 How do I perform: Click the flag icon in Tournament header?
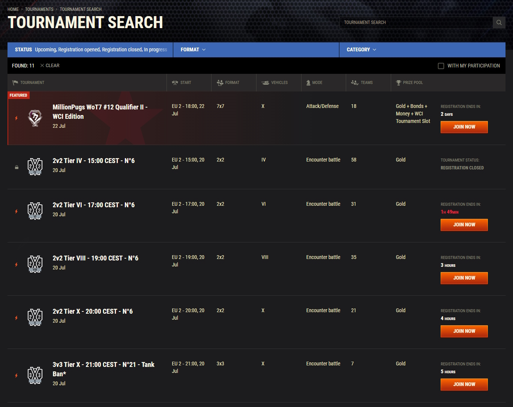click(15, 82)
